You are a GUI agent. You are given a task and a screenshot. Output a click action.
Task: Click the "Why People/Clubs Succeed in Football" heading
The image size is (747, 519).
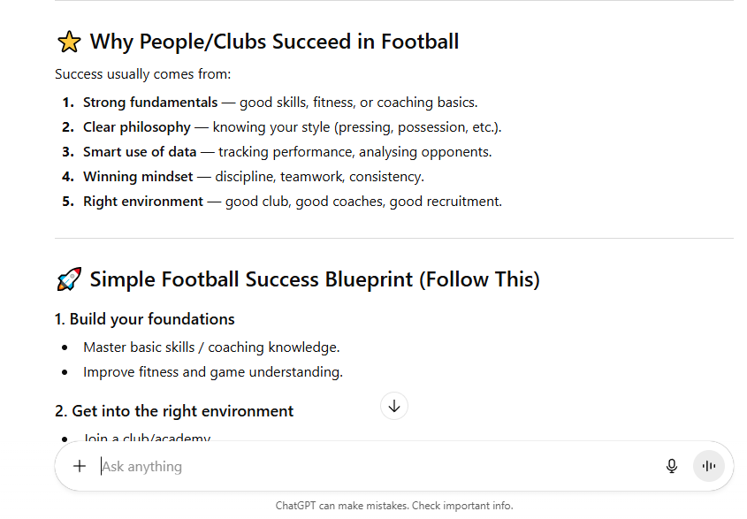click(274, 42)
